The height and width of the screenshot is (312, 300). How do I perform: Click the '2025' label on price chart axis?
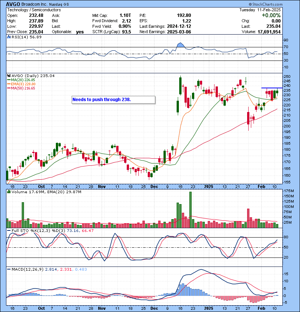click(x=208, y=187)
